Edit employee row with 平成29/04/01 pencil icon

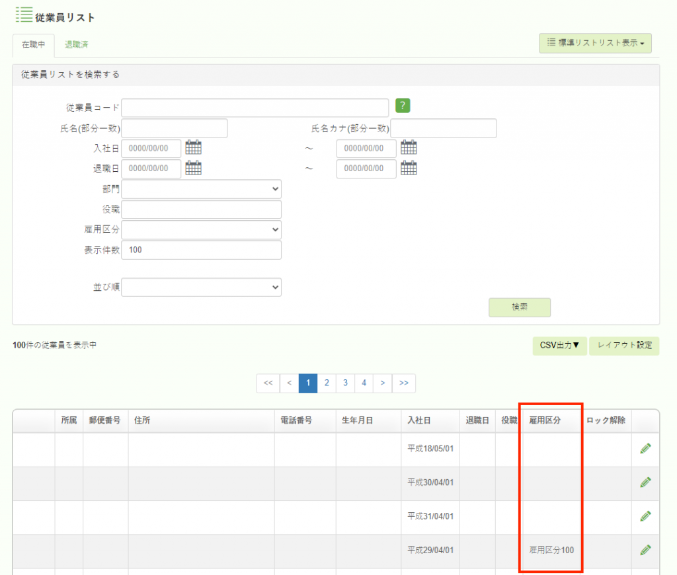click(645, 550)
